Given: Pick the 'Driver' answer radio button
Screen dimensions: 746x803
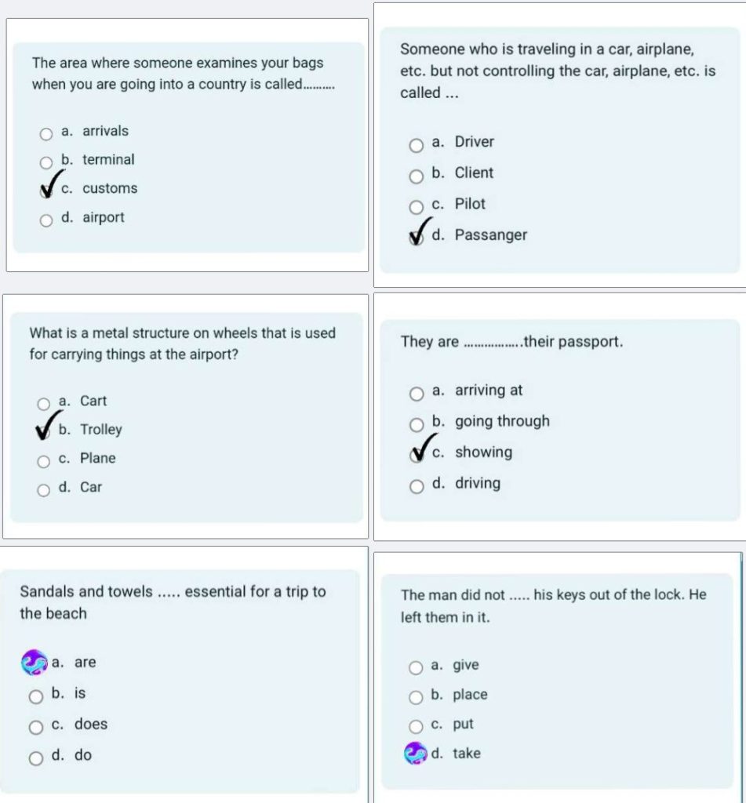Looking at the screenshot, I should 416,145.
